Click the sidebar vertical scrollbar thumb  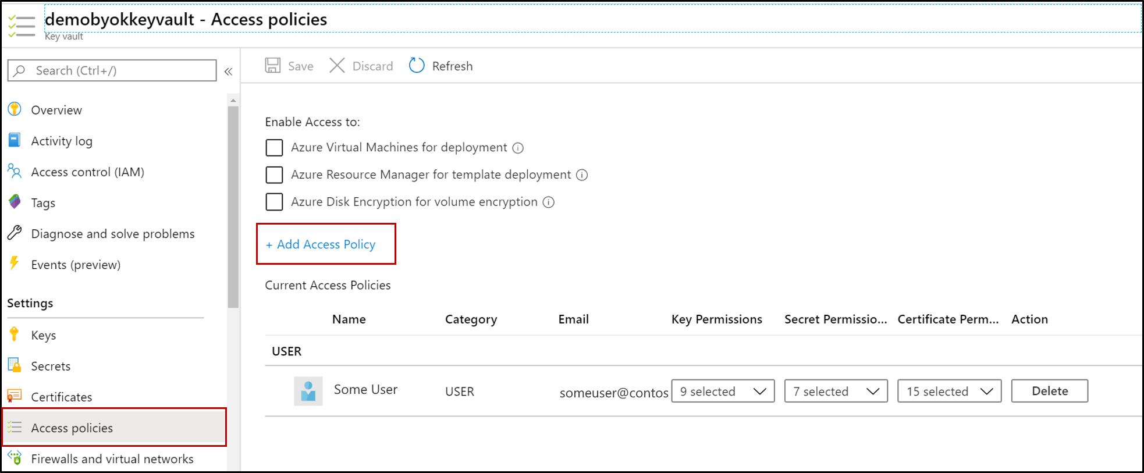tap(233, 207)
